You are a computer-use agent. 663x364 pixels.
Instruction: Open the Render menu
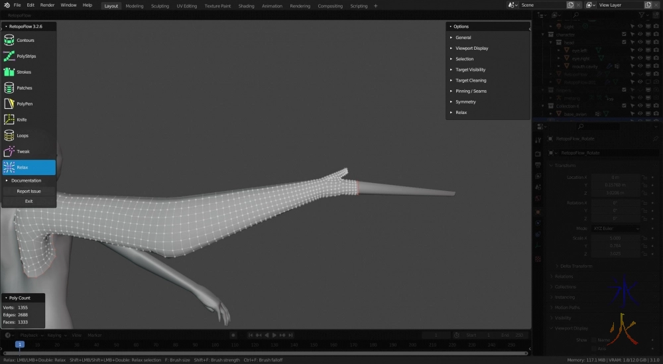pos(48,5)
